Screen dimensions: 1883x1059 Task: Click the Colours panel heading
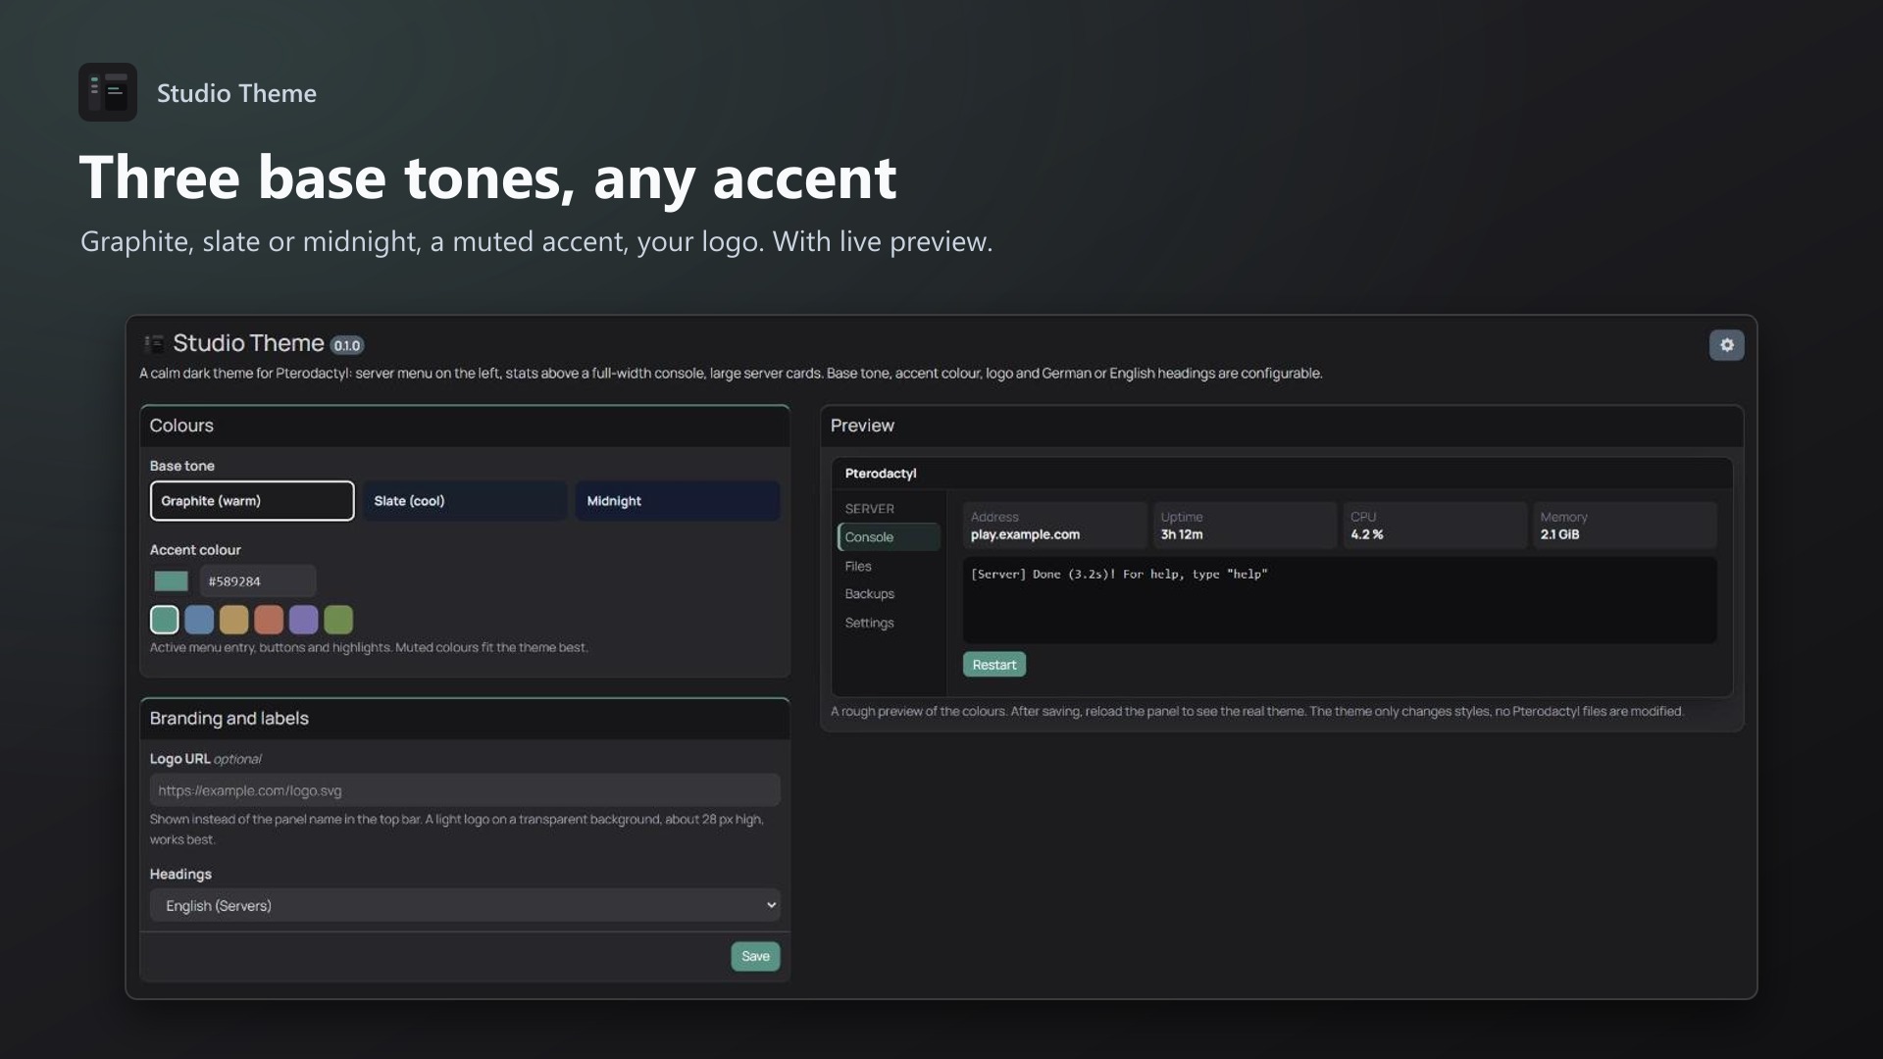[x=181, y=426]
